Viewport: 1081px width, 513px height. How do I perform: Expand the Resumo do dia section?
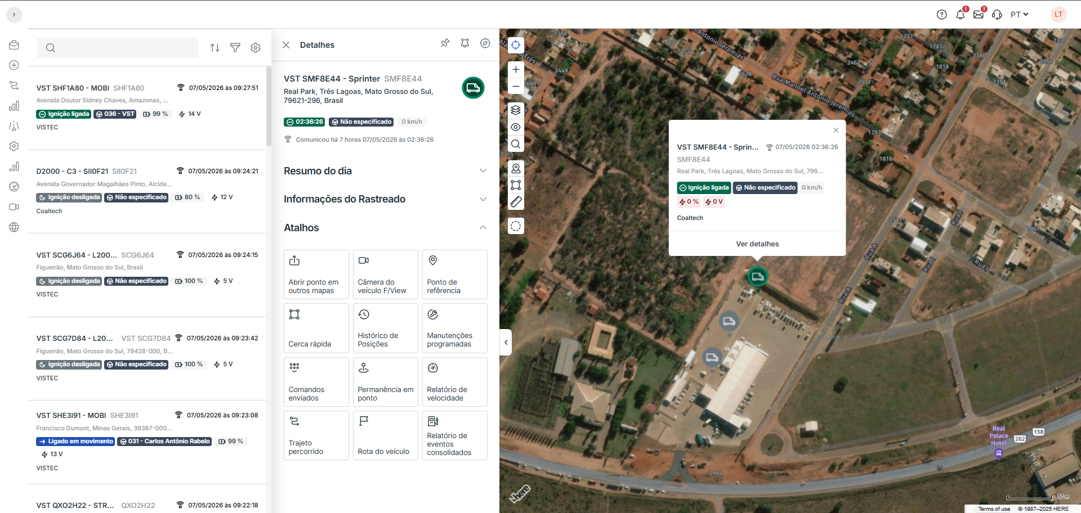pos(385,171)
